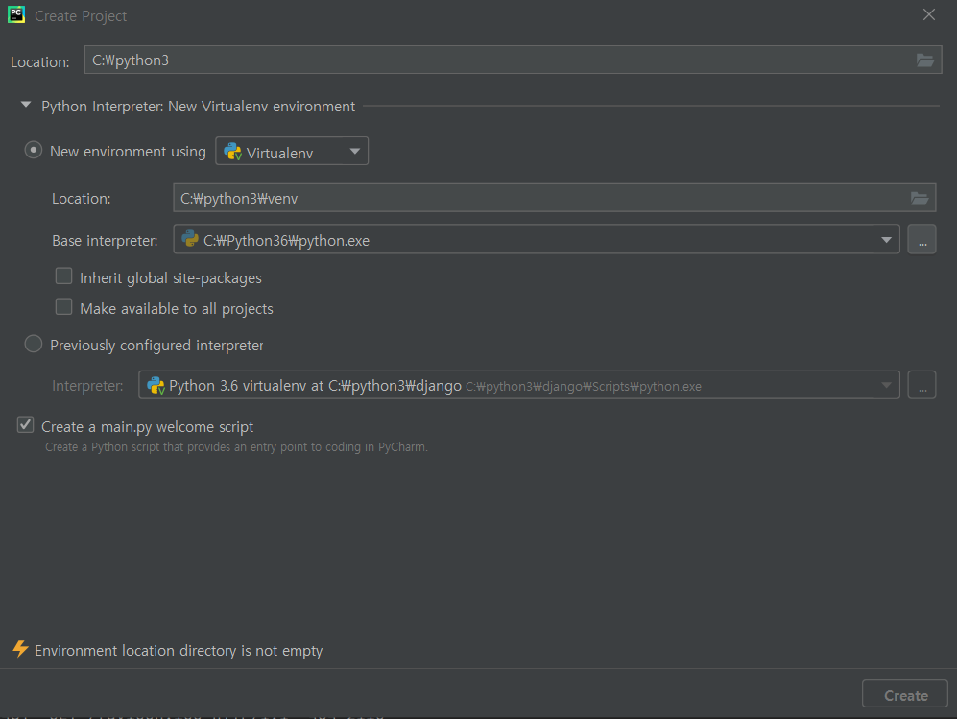Click the Virtualenv Python icon in dropdown
Viewport: 957px width, 719px height.
tap(232, 152)
